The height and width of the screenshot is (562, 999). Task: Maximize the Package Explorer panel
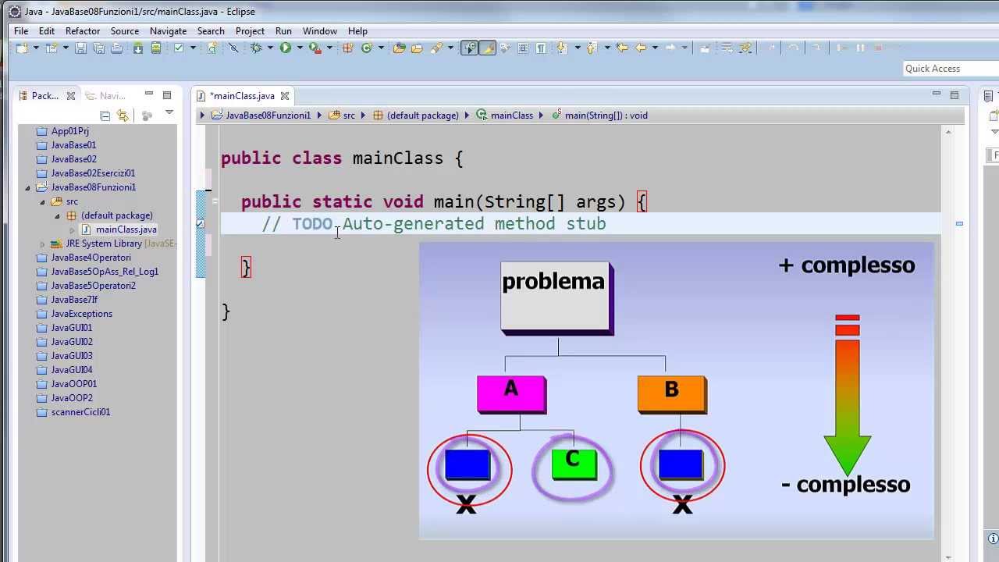[x=167, y=95]
